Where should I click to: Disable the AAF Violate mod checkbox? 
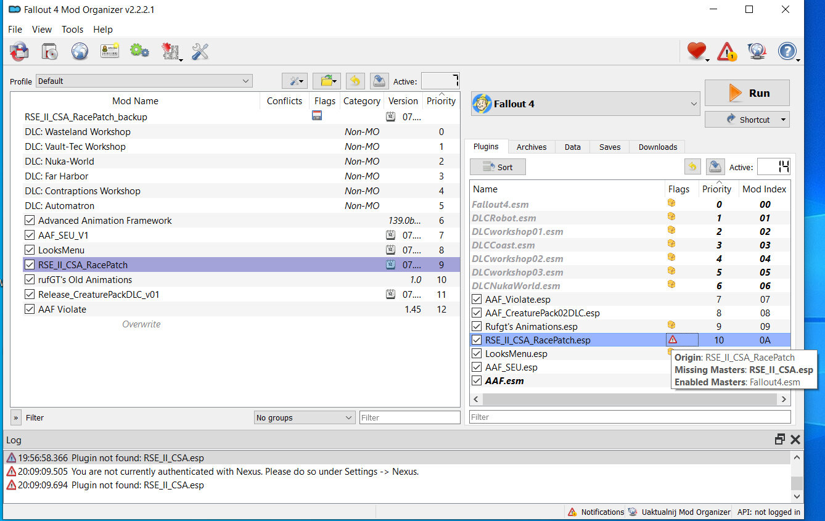pos(30,309)
